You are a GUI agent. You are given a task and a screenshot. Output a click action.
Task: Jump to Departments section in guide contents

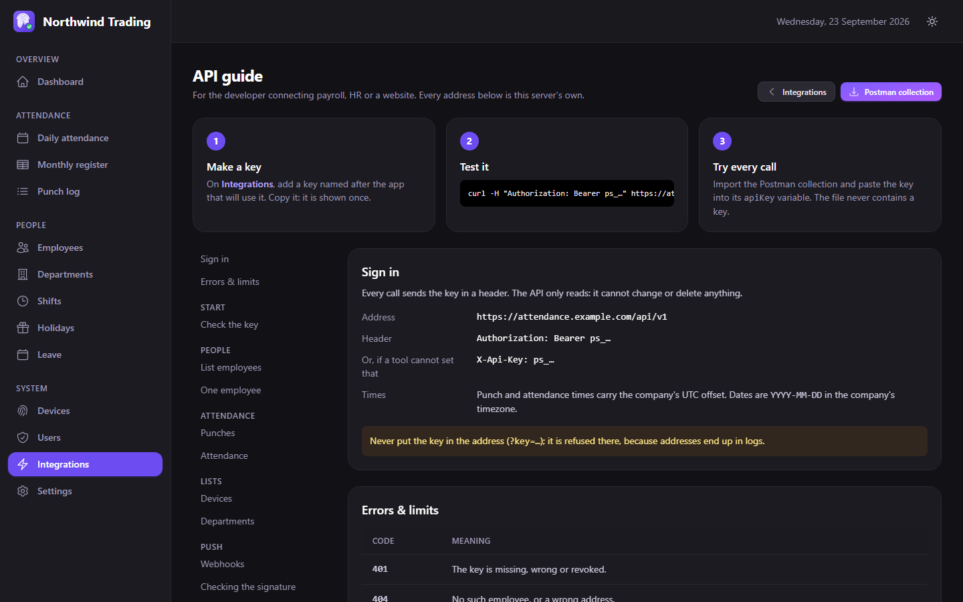pos(227,521)
